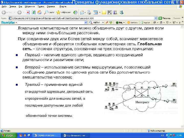Open the Файл menu
This screenshot has width=184, height=138.
pyautogui.click(x=4, y=7)
